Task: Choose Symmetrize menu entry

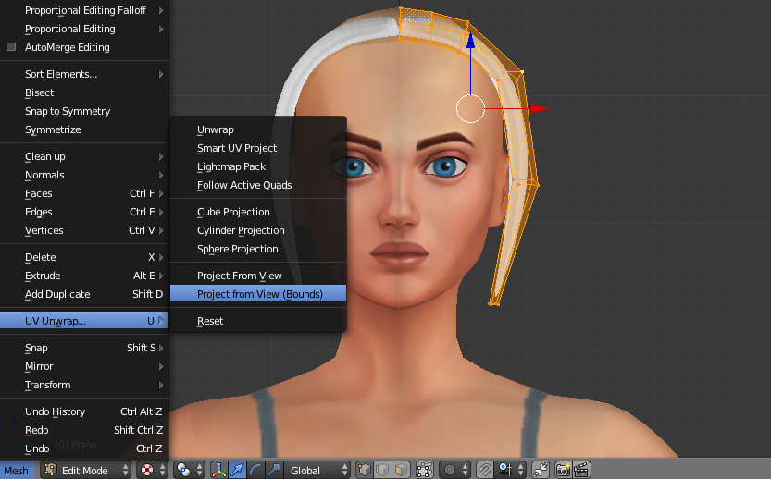Action: (84, 129)
